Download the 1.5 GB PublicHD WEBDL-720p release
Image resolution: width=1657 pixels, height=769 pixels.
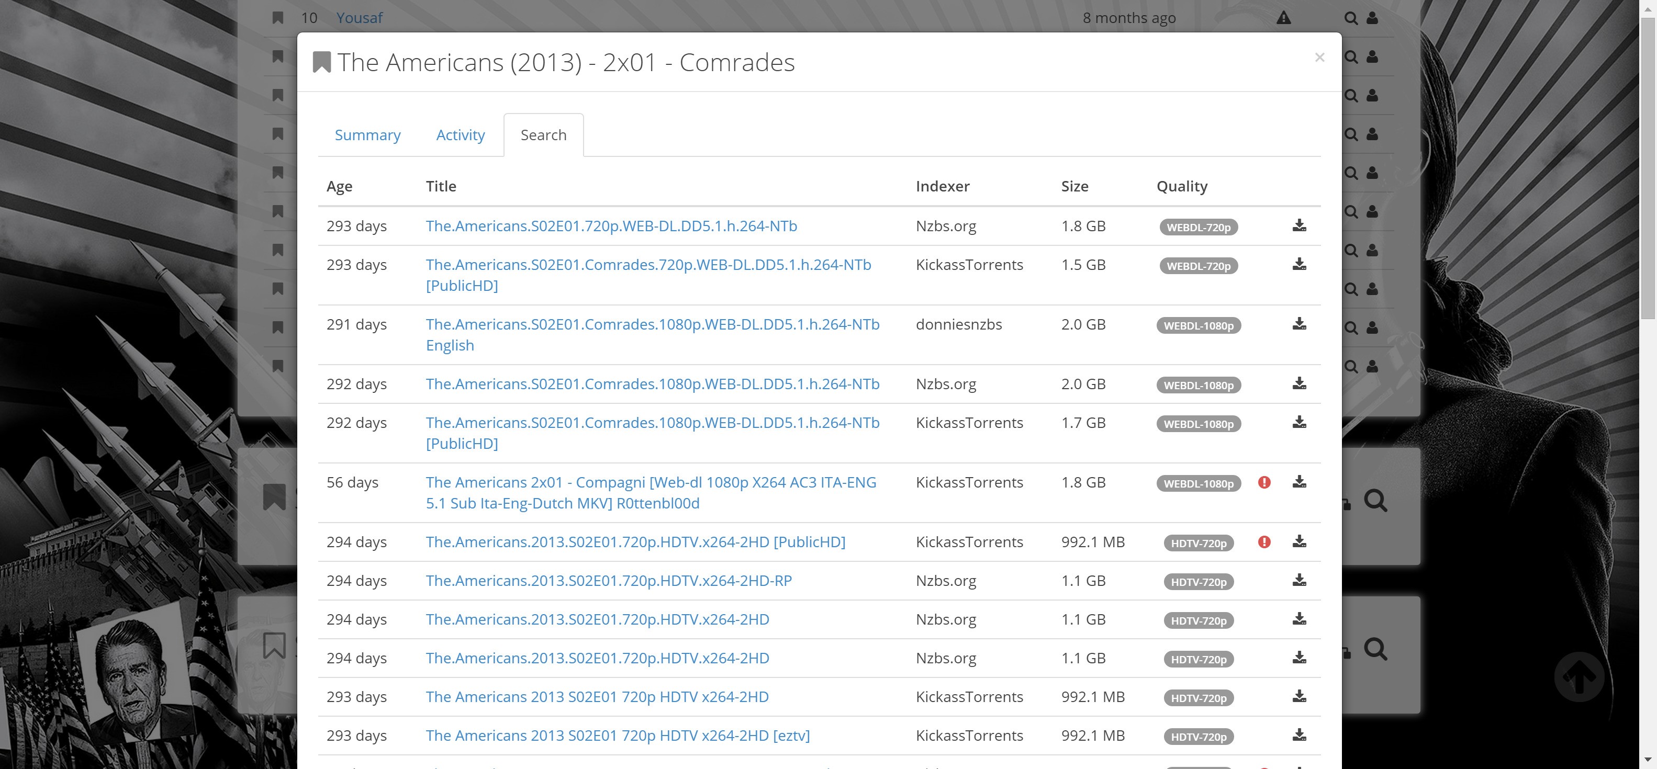pos(1300,265)
